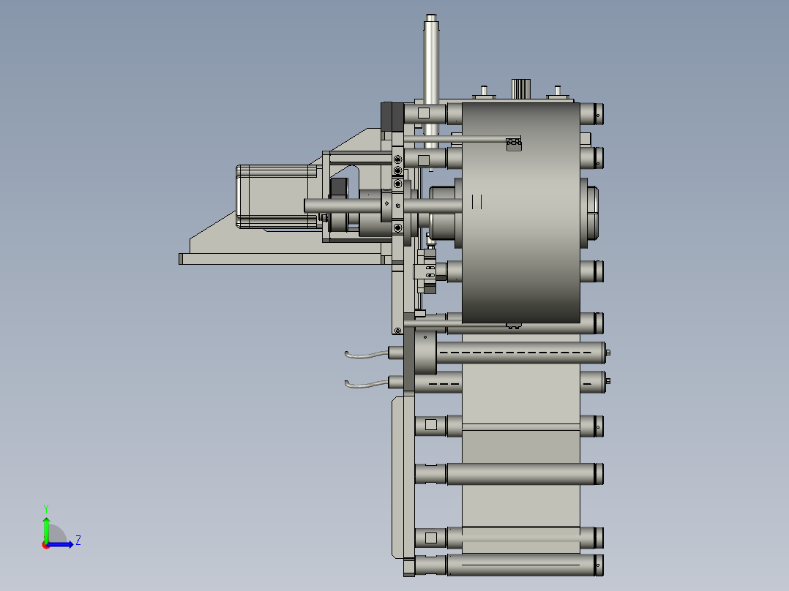Click the blue Z axis of the triad
Image resolution: width=789 pixels, height=591 pixels.
coord(61,544)
